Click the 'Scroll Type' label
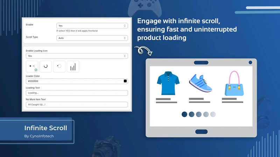This screenshot has width=280, height=157. 32,37
